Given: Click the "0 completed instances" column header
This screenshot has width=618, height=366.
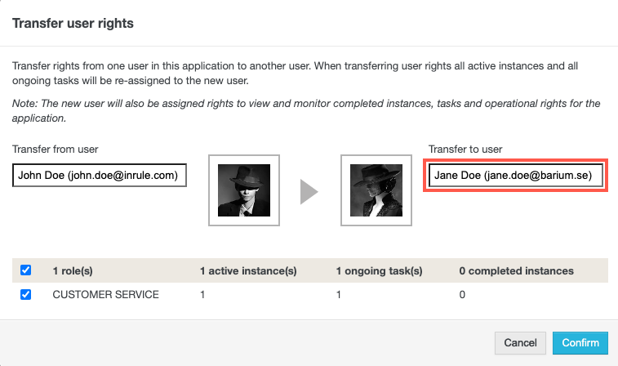Looking at the screenshot, I should click(516, 270).
